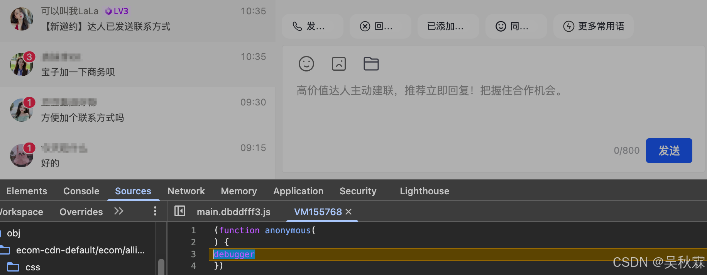Open the folder attachment icon
This screenshot has width=707, height=275.
pos(371,64)
